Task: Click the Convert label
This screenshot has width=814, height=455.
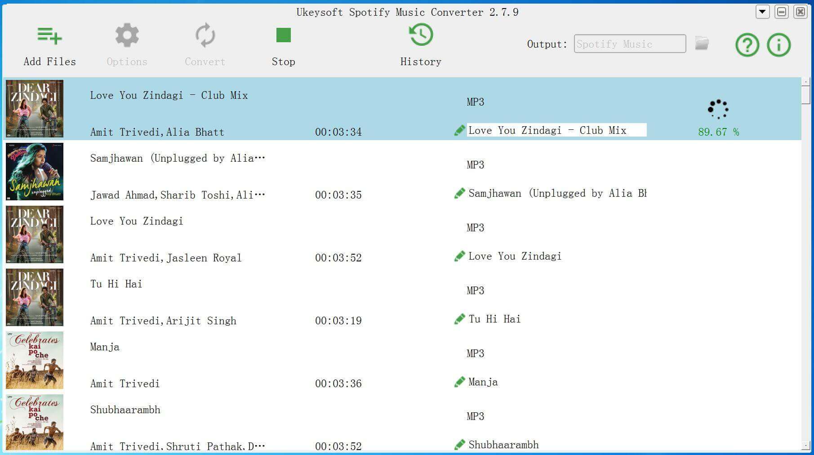Action: (205, 62)
